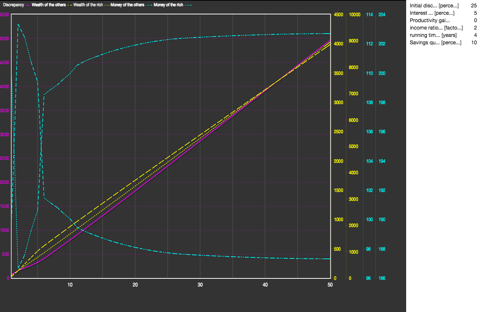Click the yellow axis label 10000
480x312 pixels.
click(354, 15)
